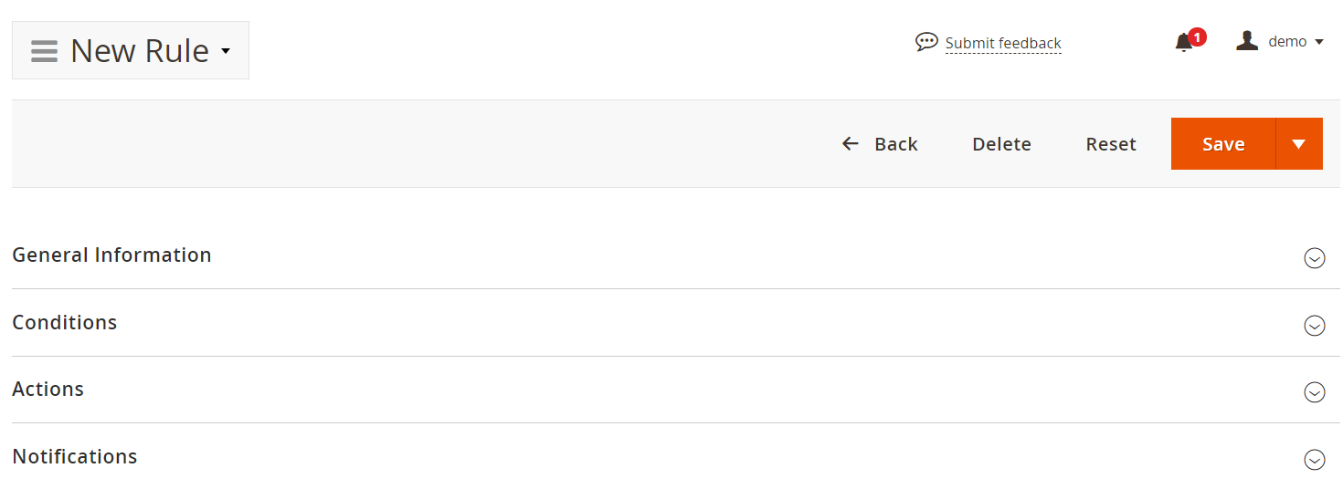
Task: Click the Submit feedback link
Action: click(x=1003, y=43)
